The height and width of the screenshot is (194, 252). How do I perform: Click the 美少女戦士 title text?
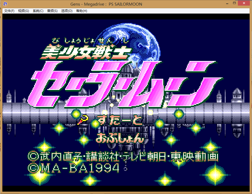(86, 52)
